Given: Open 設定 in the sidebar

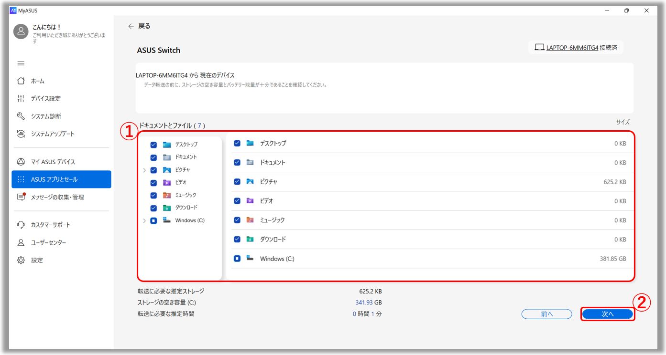Looking at the screenshot, I should pos(61,260).
